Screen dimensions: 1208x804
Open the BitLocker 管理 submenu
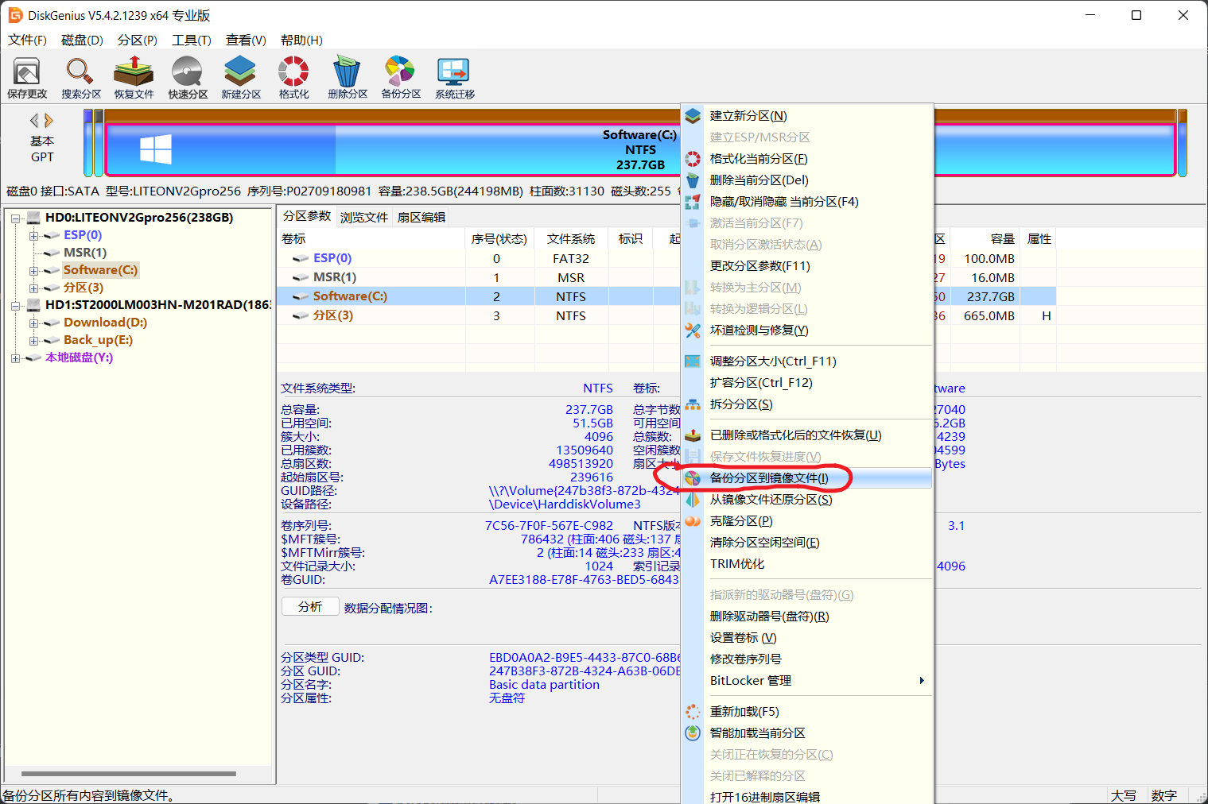coord(806,681)
